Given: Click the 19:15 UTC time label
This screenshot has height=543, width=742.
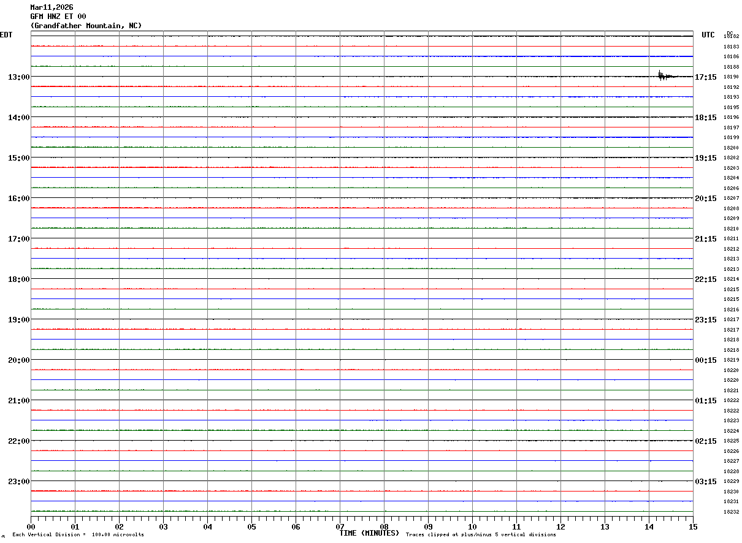Looking at the screenshot, I should [x=706, y=158].
